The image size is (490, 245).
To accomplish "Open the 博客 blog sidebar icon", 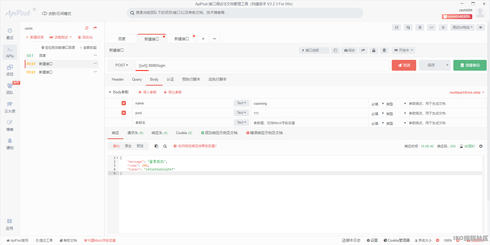I will [10, 126].
